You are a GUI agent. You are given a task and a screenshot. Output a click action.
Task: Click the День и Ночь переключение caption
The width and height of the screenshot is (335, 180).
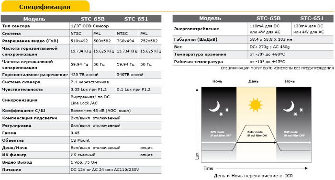pyautogui.click(x=253, y=176)
